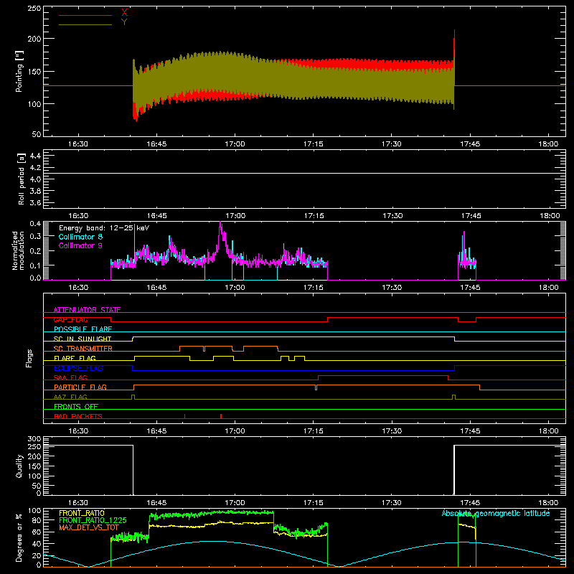Click the SC_TRANSMITTER flag label
The image size is (574, 574).
pos(83,349)
